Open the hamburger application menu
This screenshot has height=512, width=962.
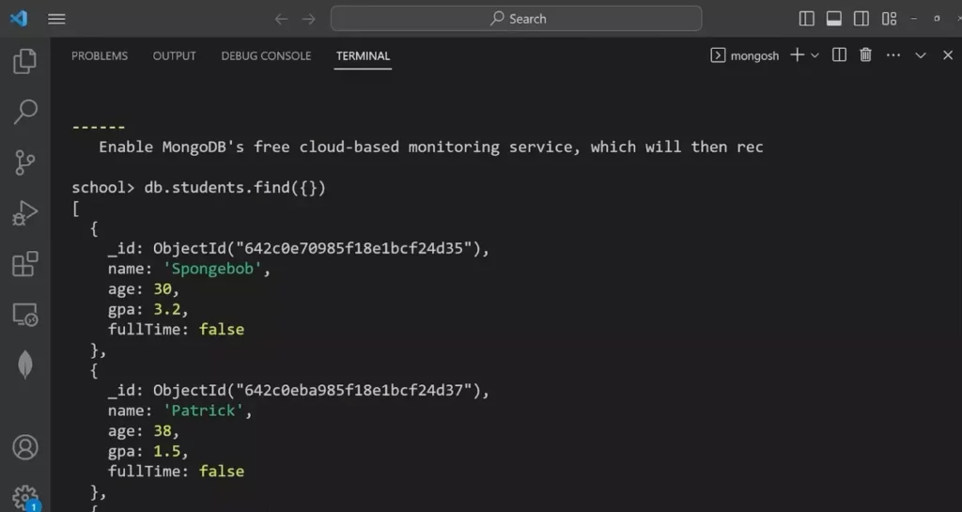pyautogui.click(x=56, y=19)
